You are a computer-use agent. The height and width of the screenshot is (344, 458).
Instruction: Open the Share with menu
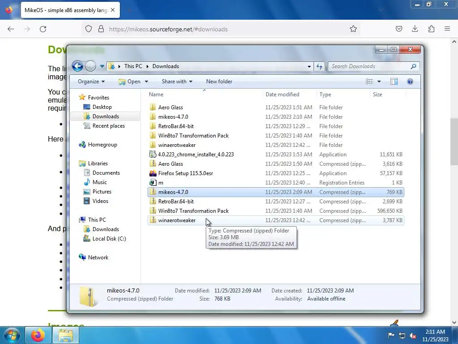point(177,82)
